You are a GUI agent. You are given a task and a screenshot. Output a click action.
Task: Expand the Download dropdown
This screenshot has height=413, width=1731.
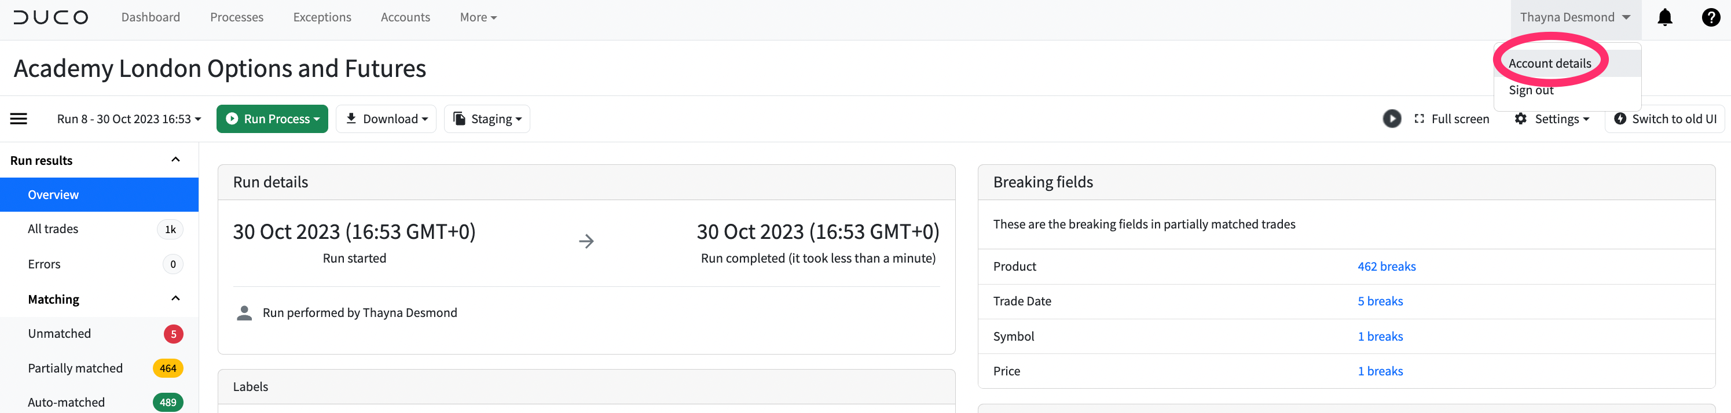[x=386, y=119]
